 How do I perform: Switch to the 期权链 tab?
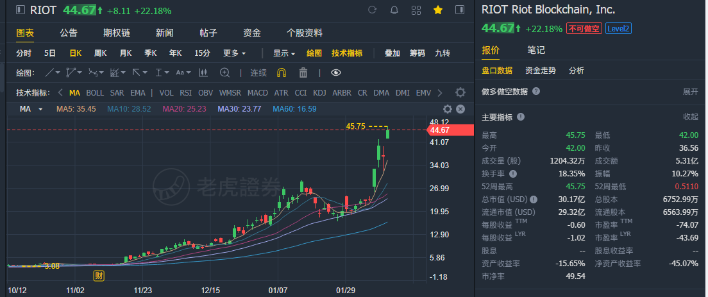point(117,33)
